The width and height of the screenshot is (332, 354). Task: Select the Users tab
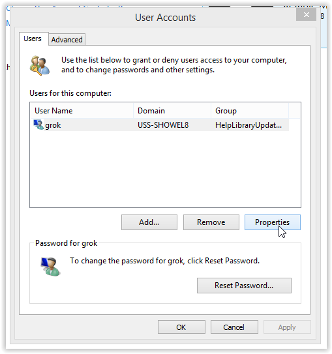[33, 38]
